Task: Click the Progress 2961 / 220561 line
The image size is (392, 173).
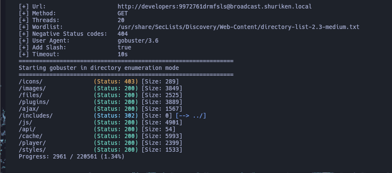Action: coord(72,157)
